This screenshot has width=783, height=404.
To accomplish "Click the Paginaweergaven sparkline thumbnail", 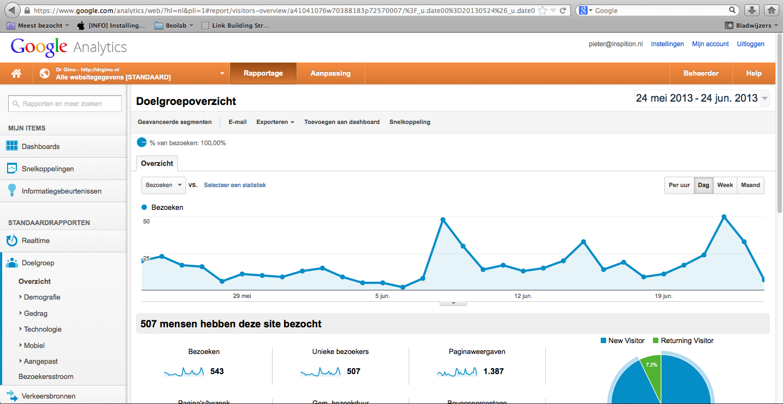I will 458,372.
